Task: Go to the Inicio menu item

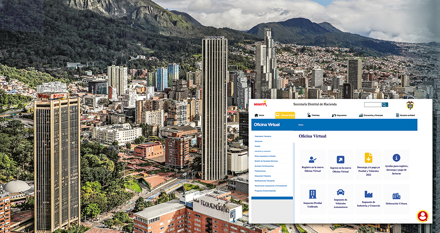Action: pos(259,115)
